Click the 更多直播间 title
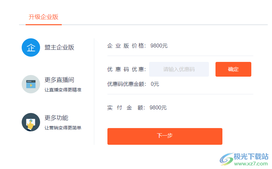 click(59, 80)
